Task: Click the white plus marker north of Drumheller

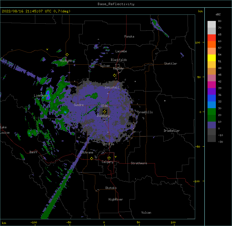Action: pos(165,101)
